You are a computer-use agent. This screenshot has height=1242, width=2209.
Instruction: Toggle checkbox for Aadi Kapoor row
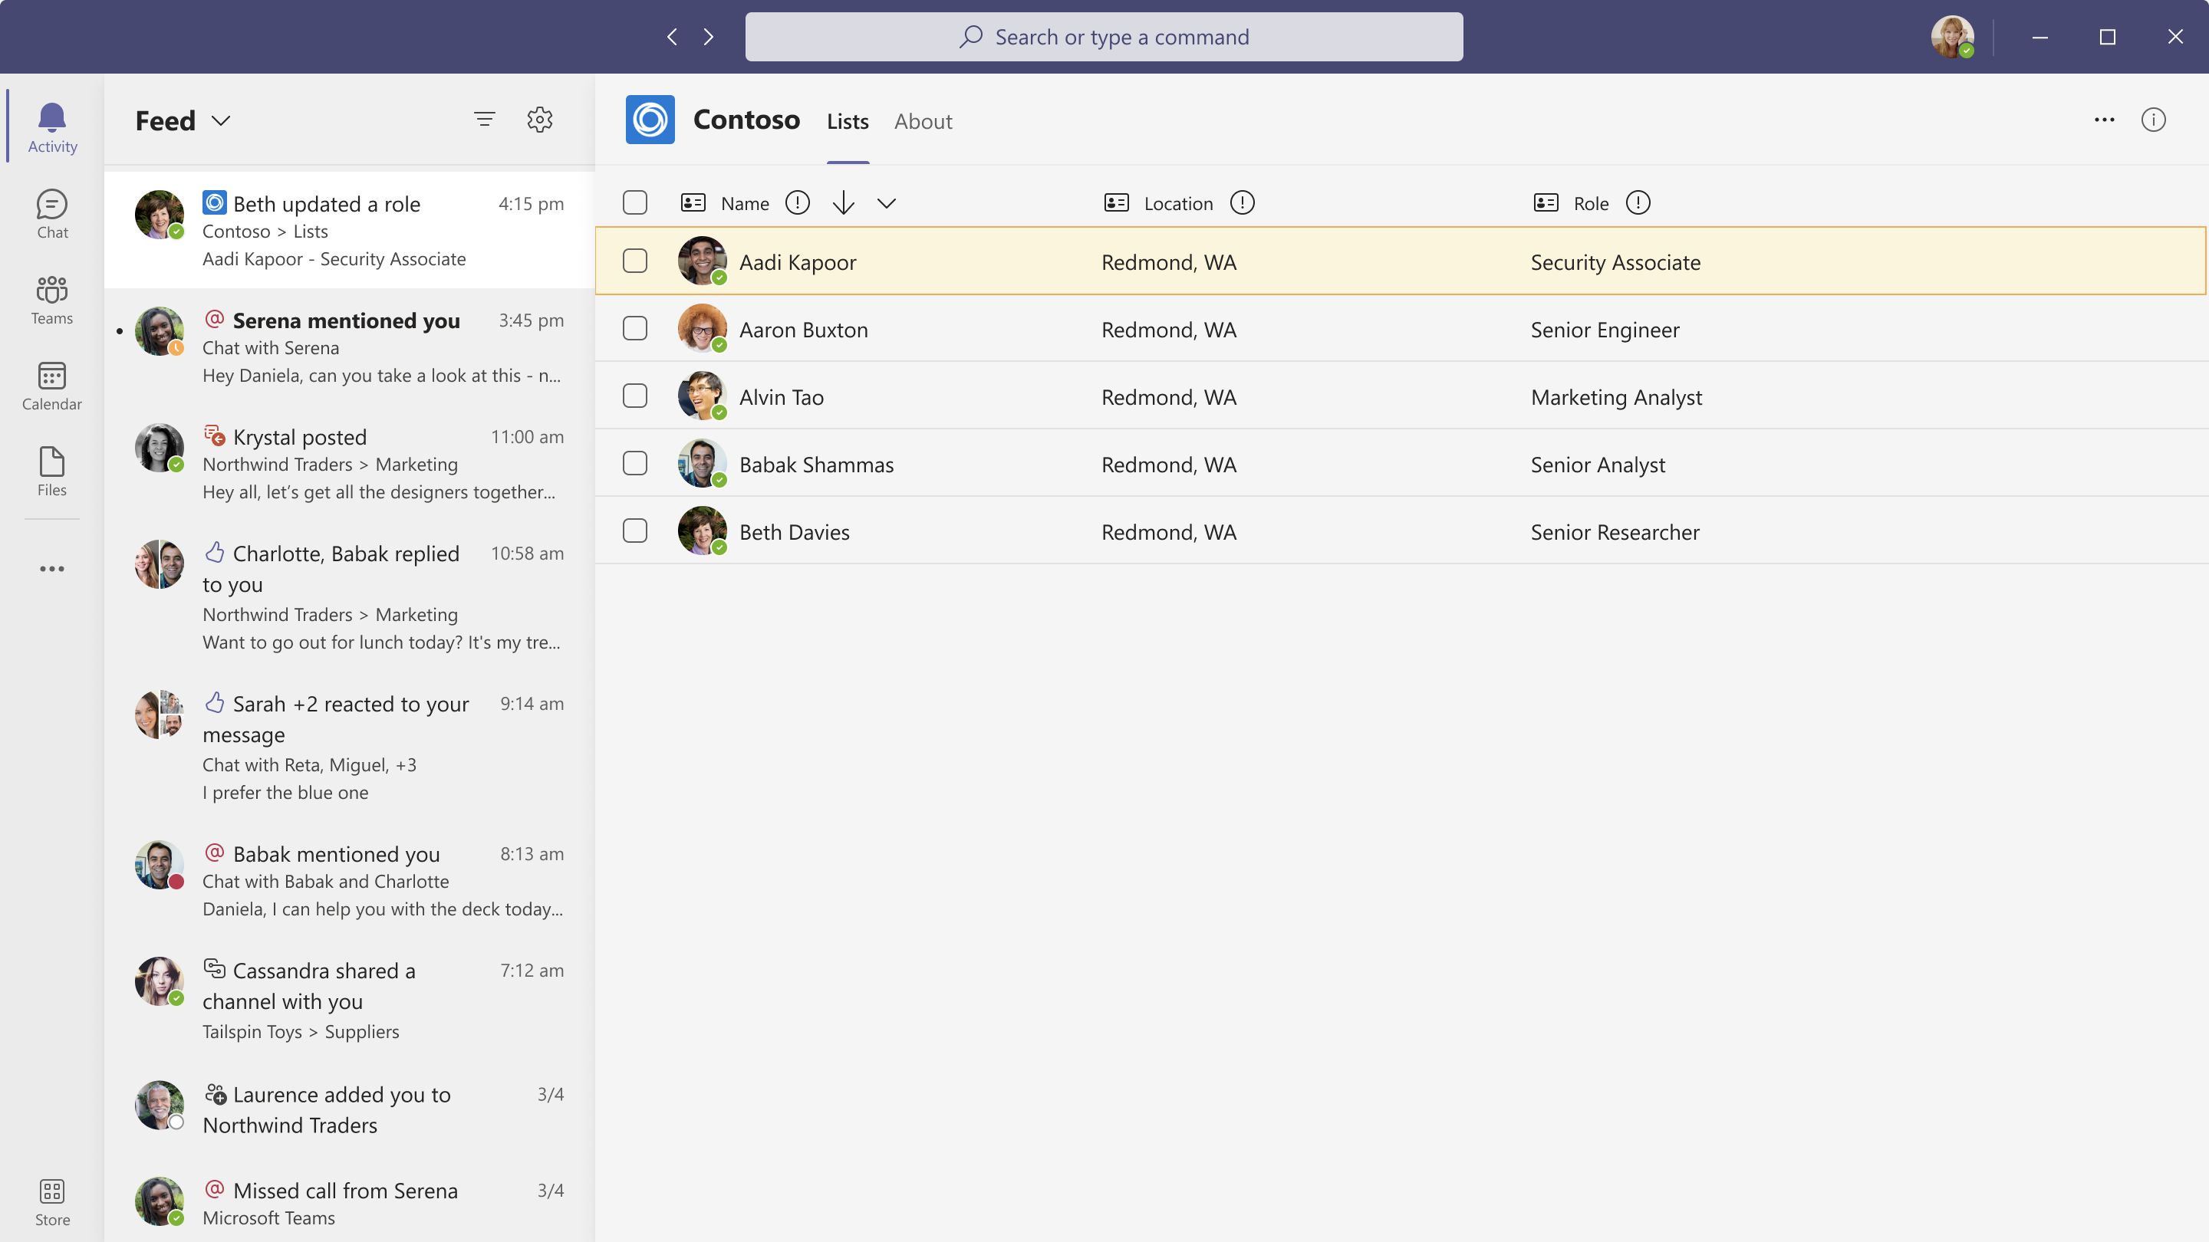[636, 261]
